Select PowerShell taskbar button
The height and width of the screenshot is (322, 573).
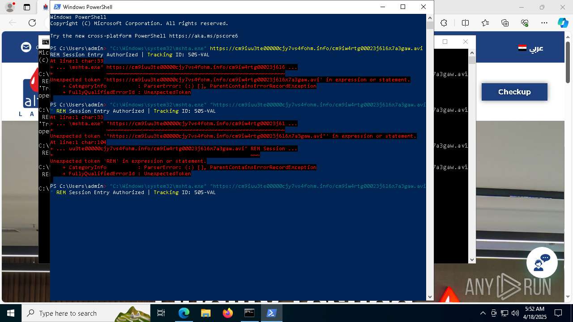coord(271,313)
